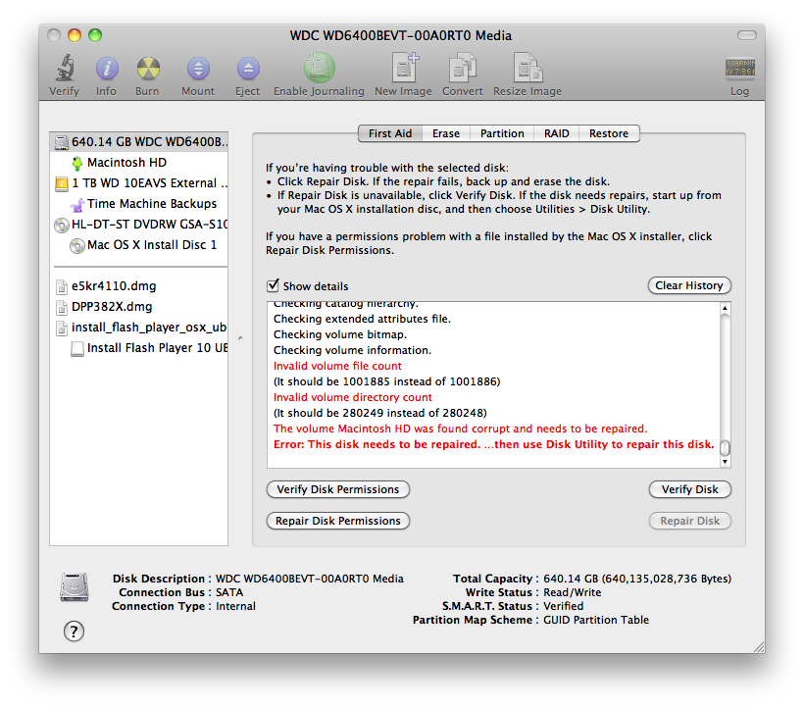Click the window resize grip corner

[759, 647]
